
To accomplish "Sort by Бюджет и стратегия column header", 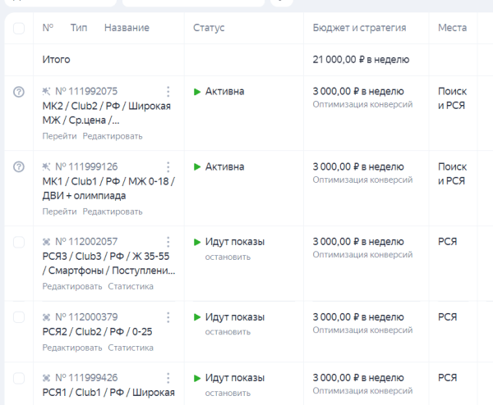I will 359,28.
